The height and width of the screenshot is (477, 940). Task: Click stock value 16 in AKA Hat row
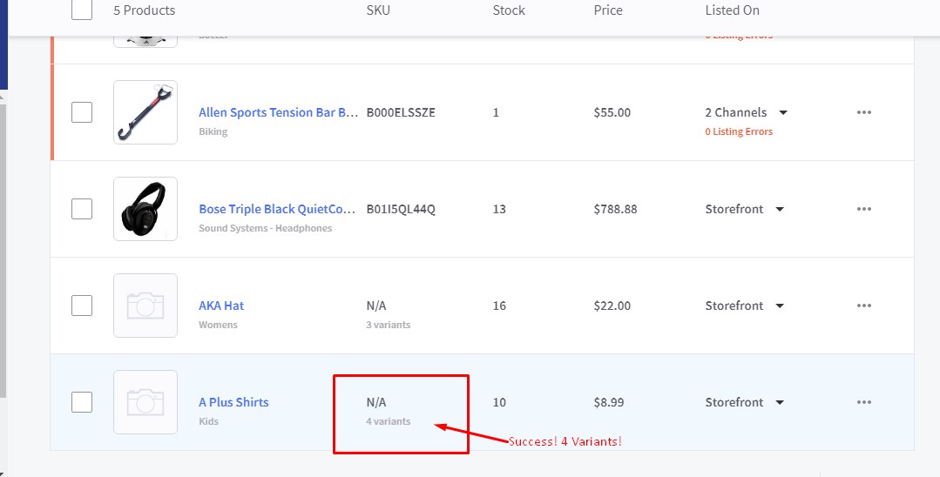point(499,305)
